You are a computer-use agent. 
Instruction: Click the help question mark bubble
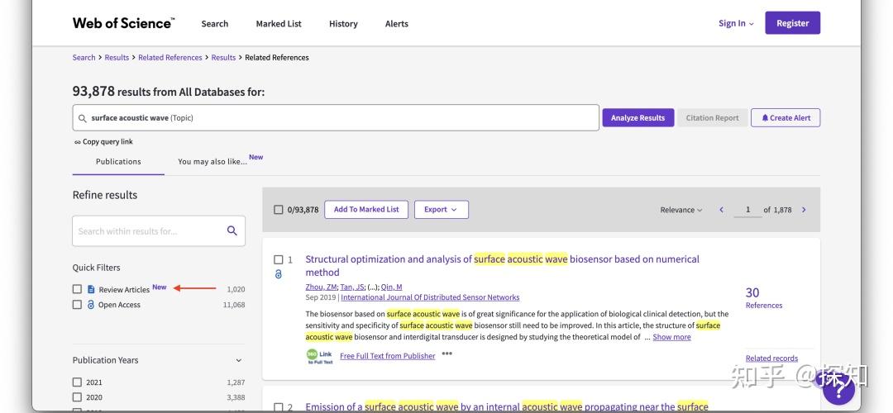pos(838,387)
